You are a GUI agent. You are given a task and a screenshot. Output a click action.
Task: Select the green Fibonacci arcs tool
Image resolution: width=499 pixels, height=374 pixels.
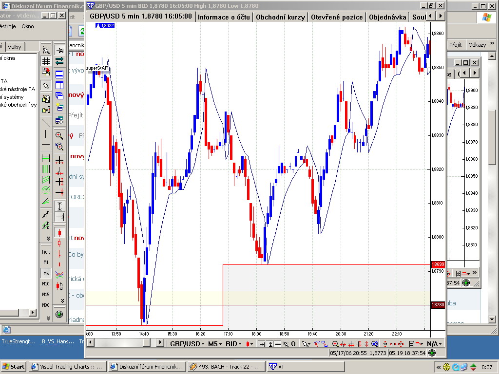[46, 190]
